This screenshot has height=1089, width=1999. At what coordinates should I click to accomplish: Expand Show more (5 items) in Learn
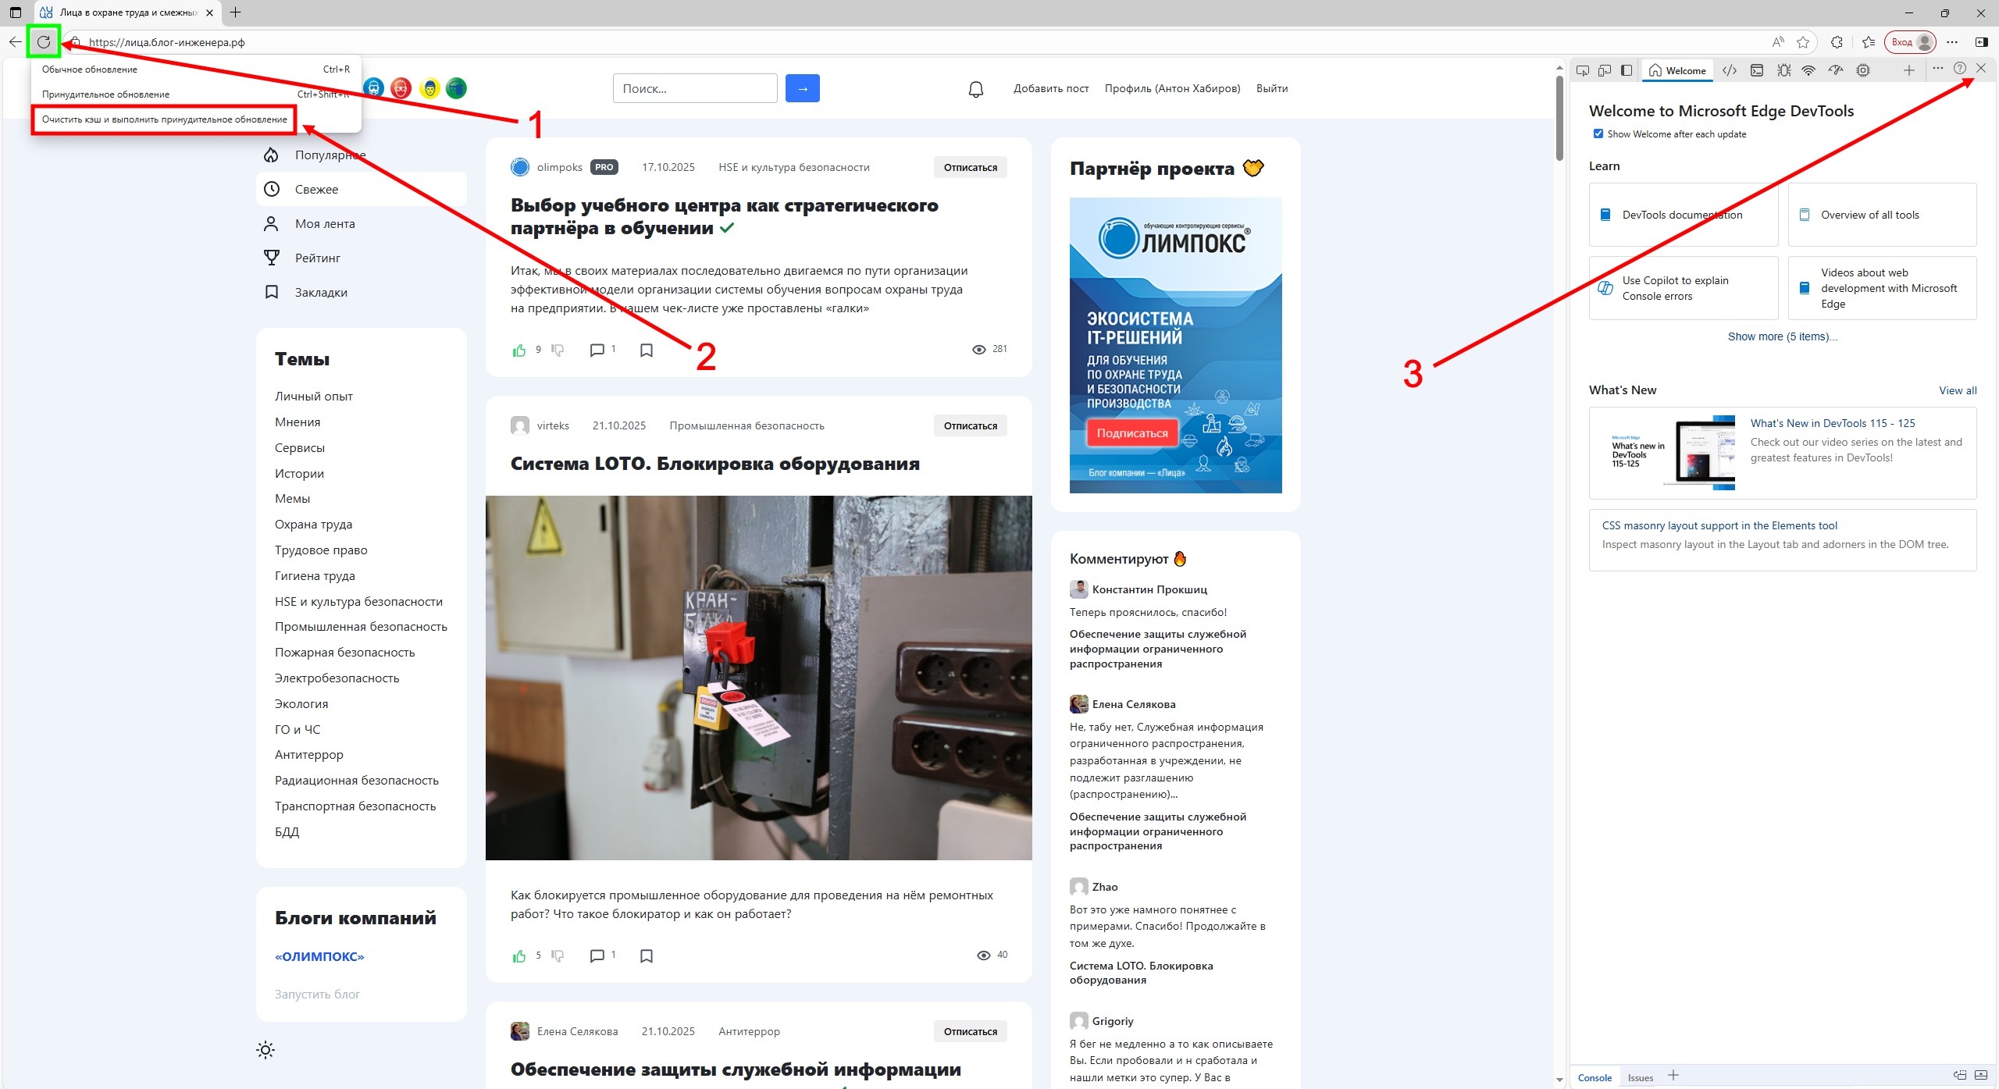point(1782,336)
